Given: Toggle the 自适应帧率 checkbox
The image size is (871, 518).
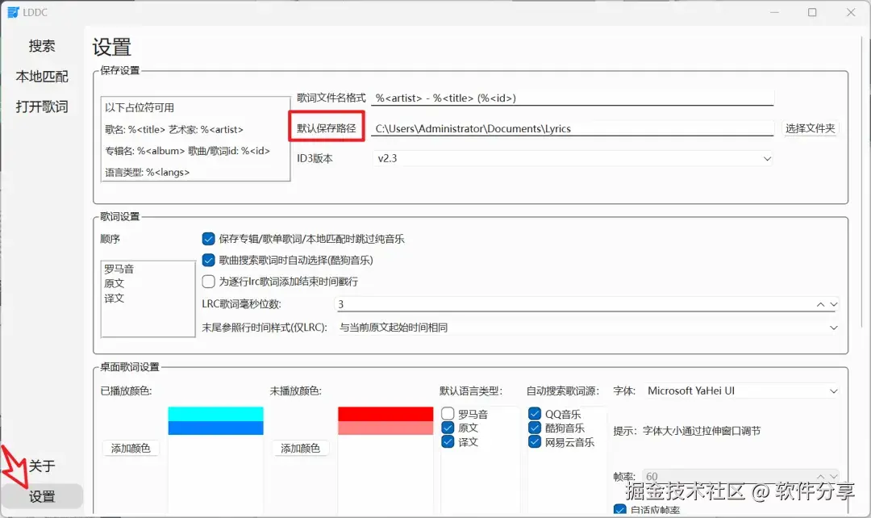Looking at the screenshot, I should click(x=620, y=510).
